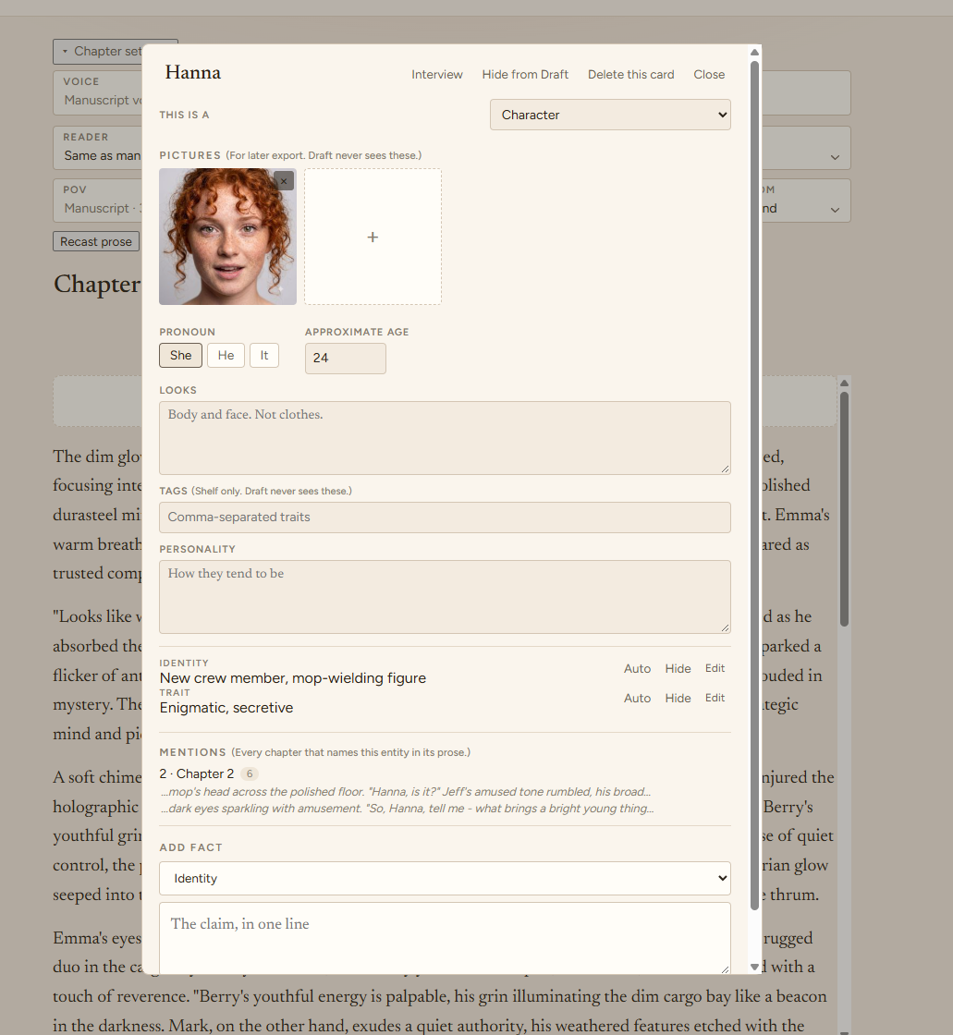Click 'Enigmatic, secretive' trait text

pos(226,708)
